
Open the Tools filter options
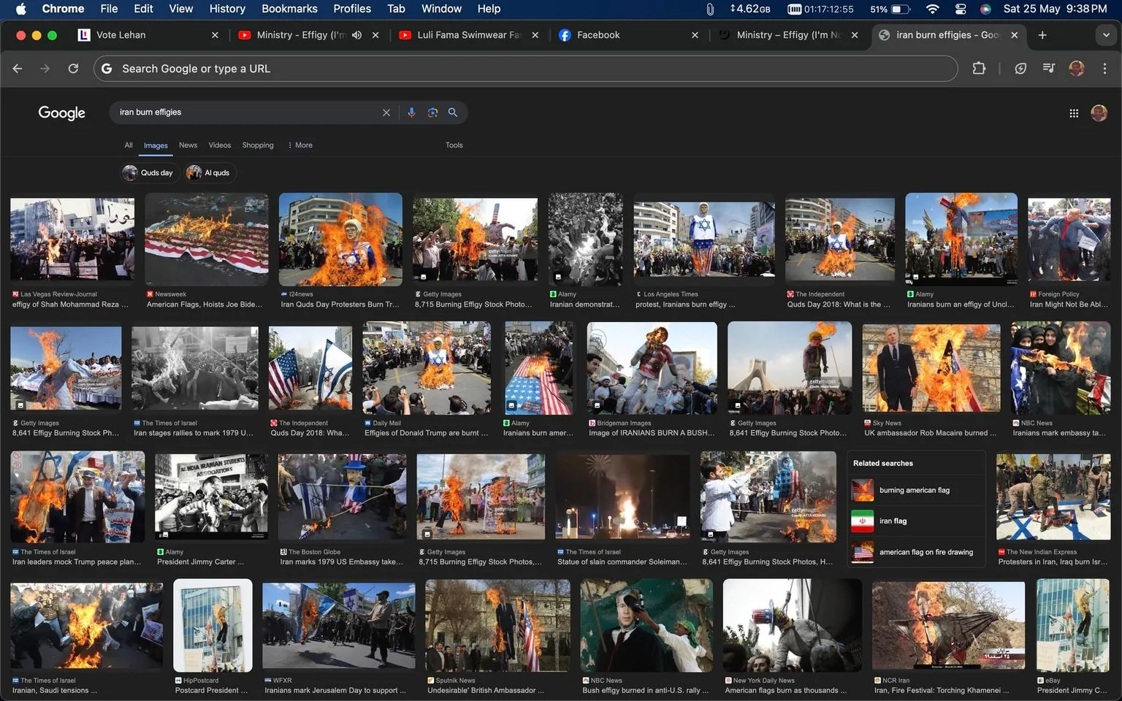coord(454,145)
